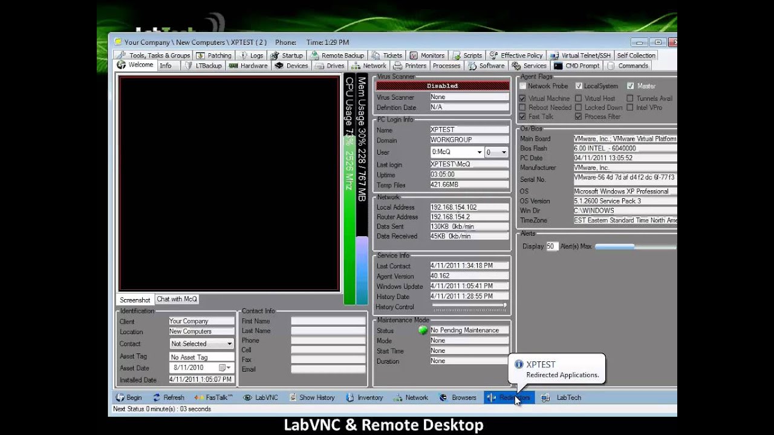Screen dimensions: 774x435
Task: Toggle the Reboot Needed checkbox
Action: click(523, 108)
